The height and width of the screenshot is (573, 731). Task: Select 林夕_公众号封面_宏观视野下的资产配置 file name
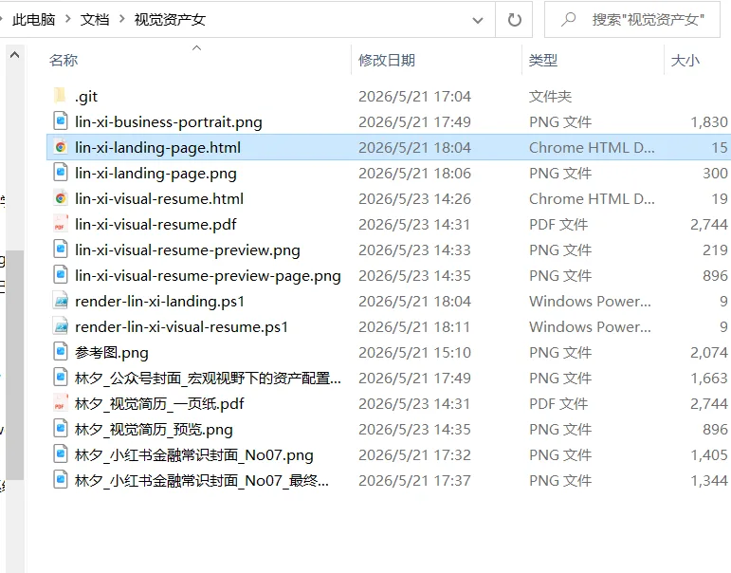[x=208, y=379]
